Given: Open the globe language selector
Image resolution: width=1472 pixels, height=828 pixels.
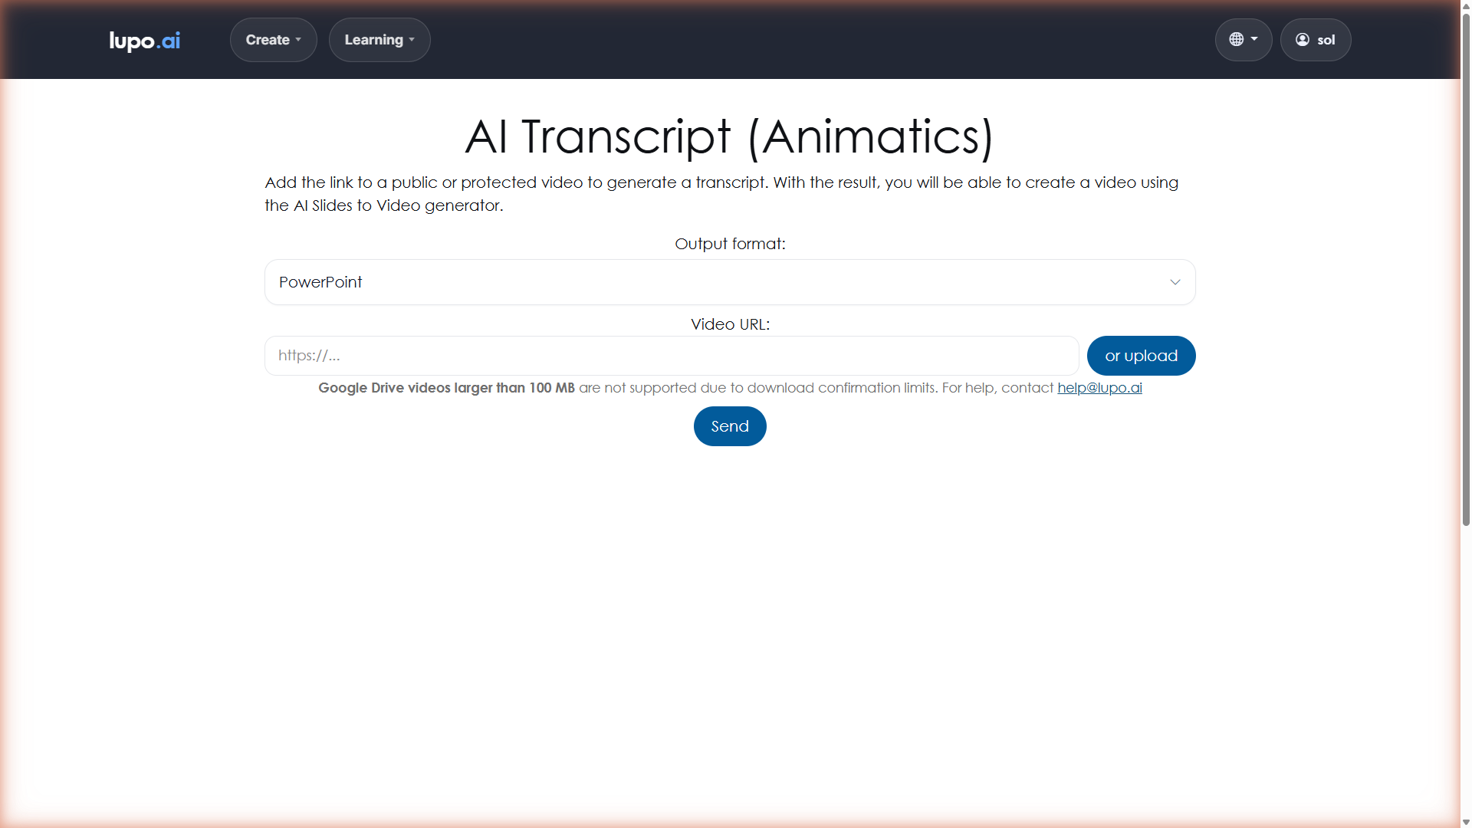Looking at the screenshot, I should click(1243, 40).
